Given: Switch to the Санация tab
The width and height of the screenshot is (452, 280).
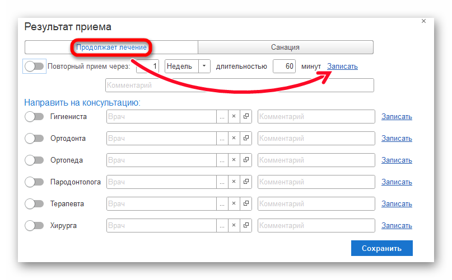Looking at the screenshot, I should point(286,47).
